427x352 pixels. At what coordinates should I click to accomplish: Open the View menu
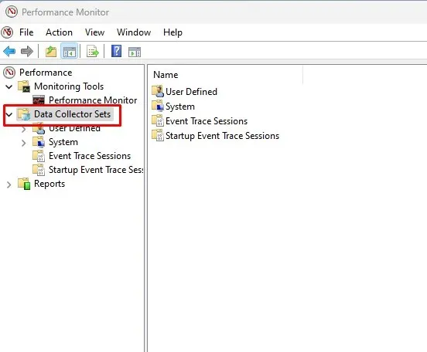tap(94, 32)
